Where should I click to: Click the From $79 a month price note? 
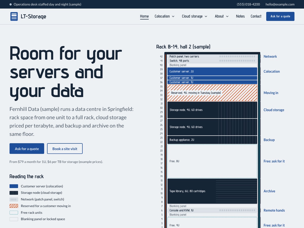56,162
